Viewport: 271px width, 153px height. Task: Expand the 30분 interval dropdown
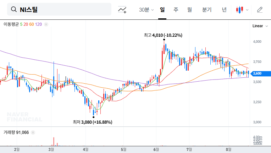146,10
